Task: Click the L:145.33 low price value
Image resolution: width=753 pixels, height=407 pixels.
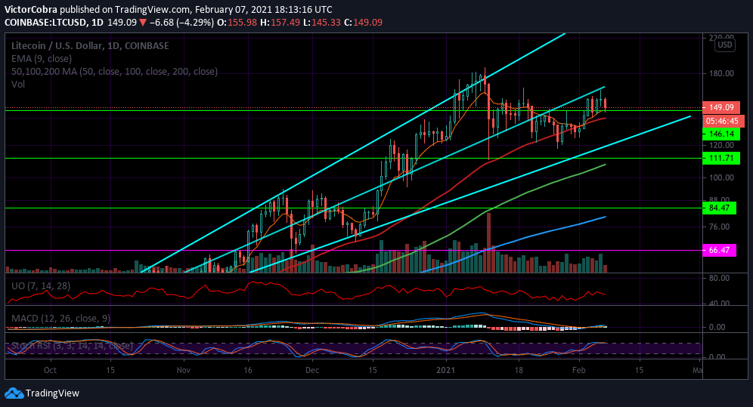Action: [x=322, y=23]
